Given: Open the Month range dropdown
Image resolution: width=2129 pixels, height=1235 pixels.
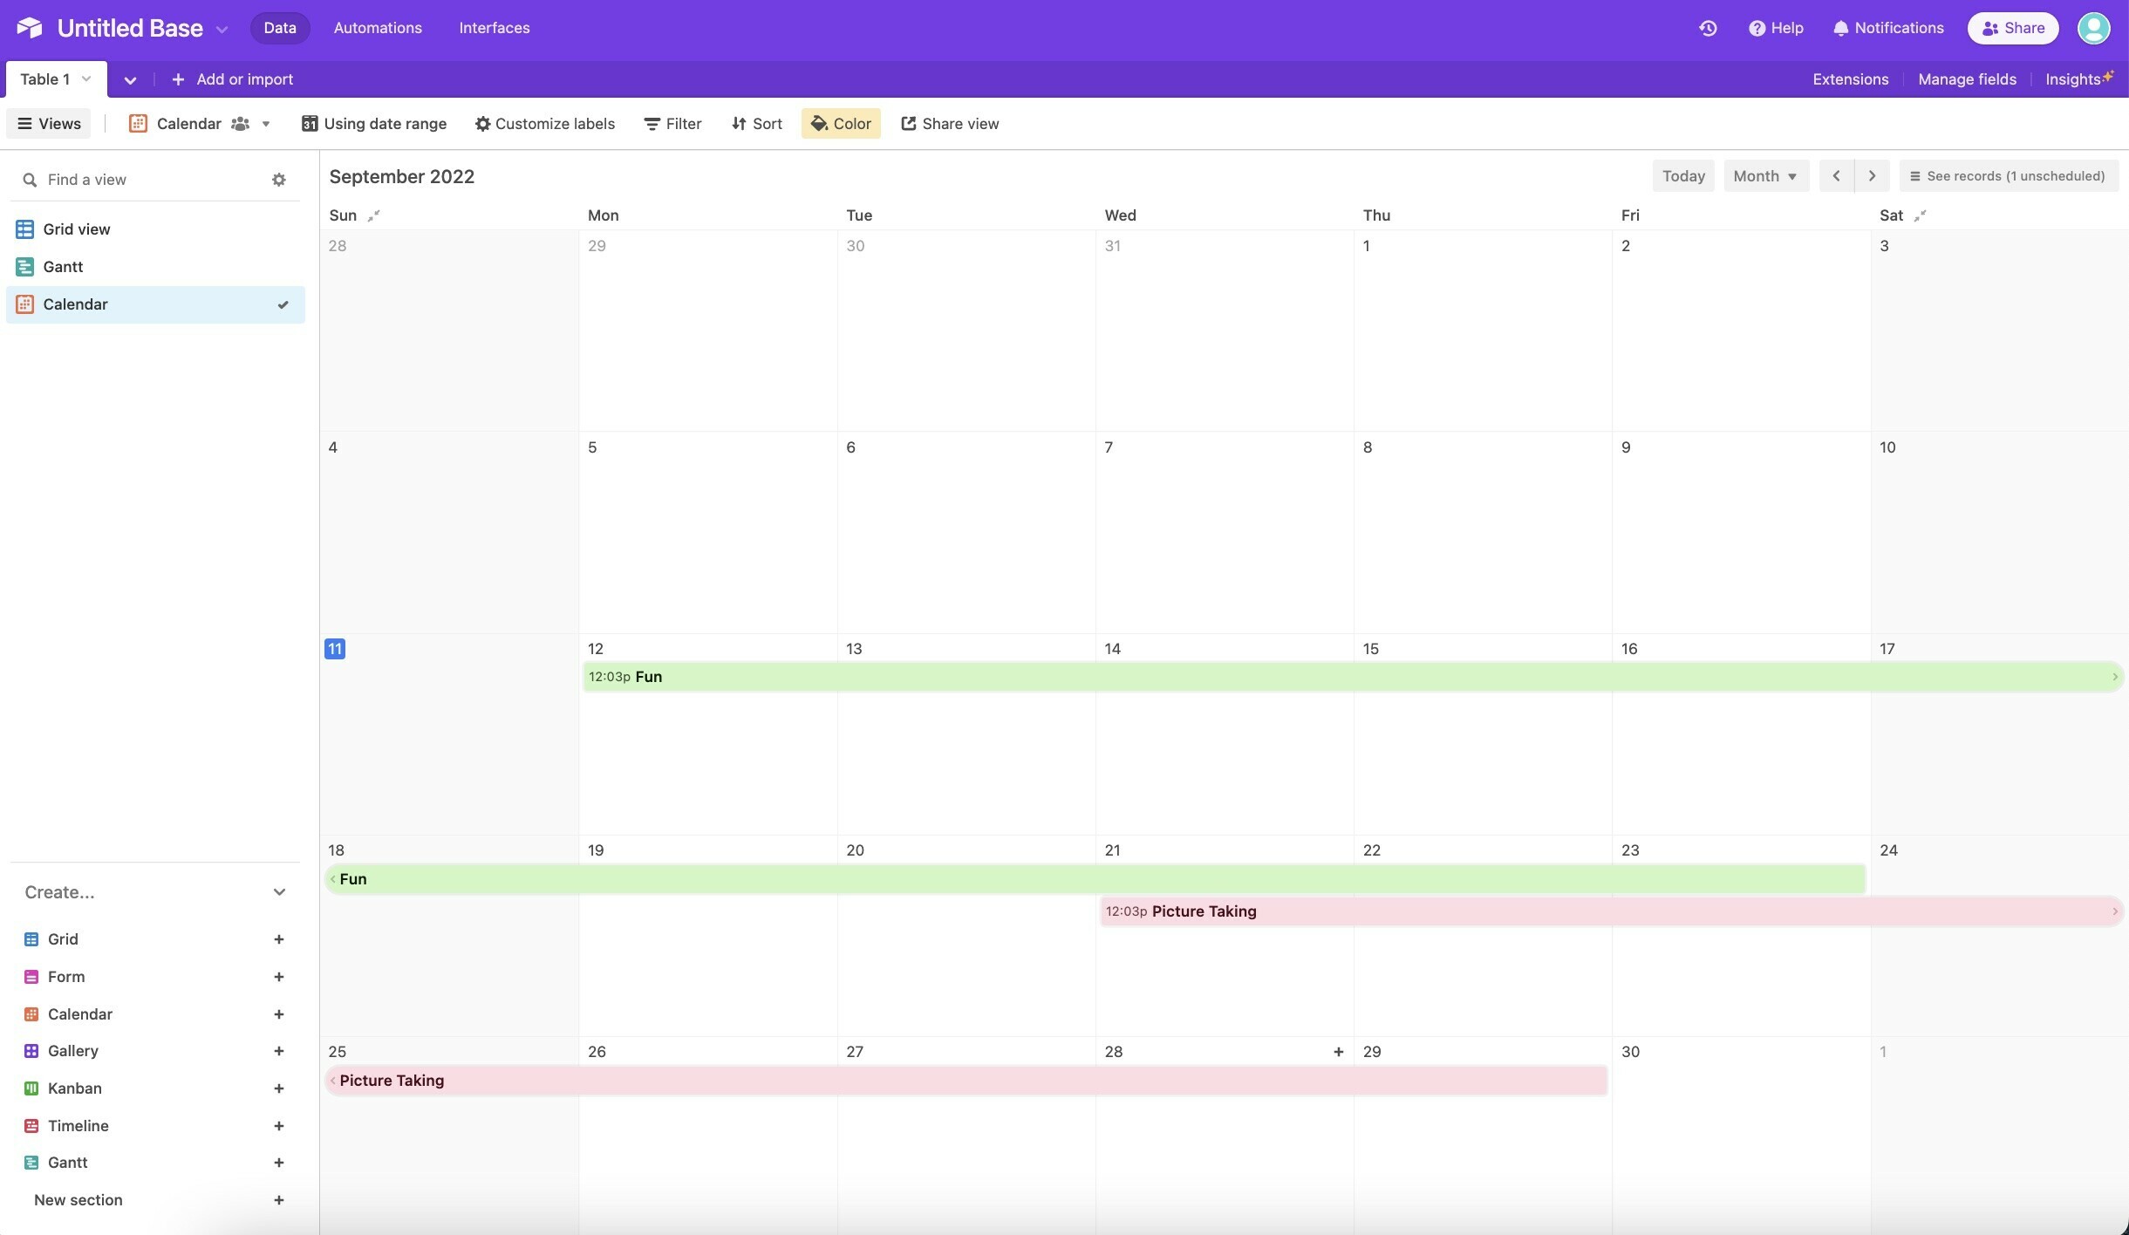Looking at the screenshot, I should [1766, 176].
